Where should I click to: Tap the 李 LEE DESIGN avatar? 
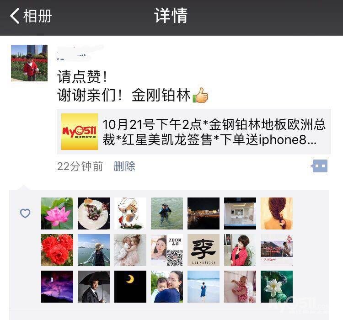coord(204,250)
